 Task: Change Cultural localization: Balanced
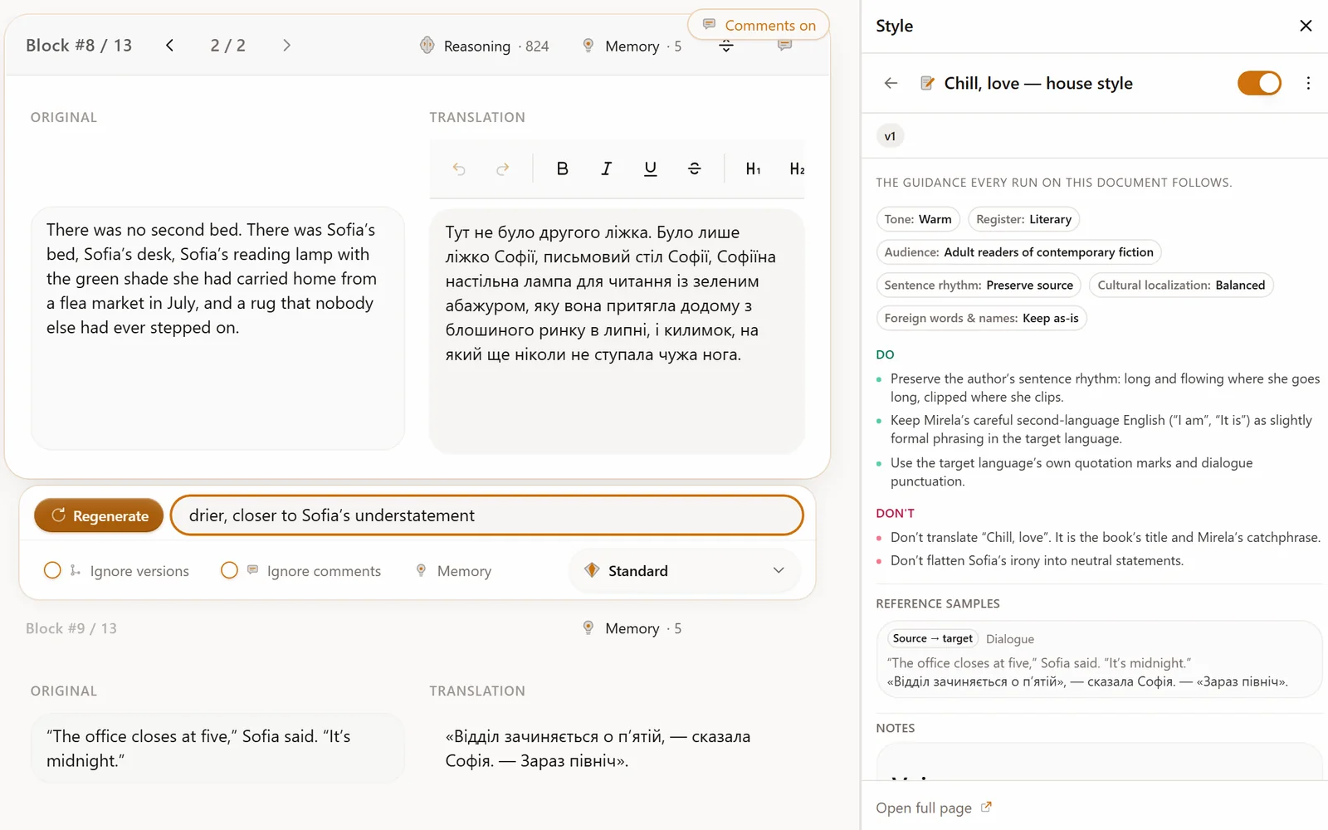1181,286
